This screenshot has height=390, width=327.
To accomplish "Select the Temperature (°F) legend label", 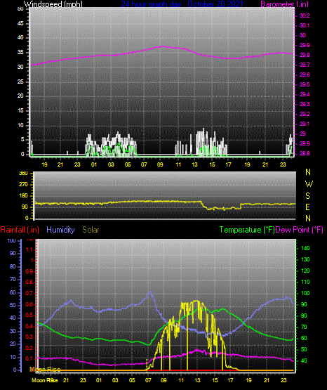I will tap(247, 230).
